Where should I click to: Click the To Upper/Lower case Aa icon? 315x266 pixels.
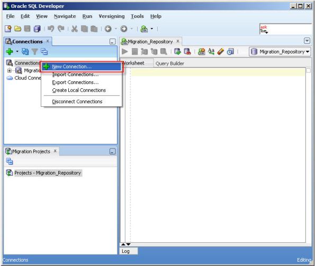click(x=211, y=52)
